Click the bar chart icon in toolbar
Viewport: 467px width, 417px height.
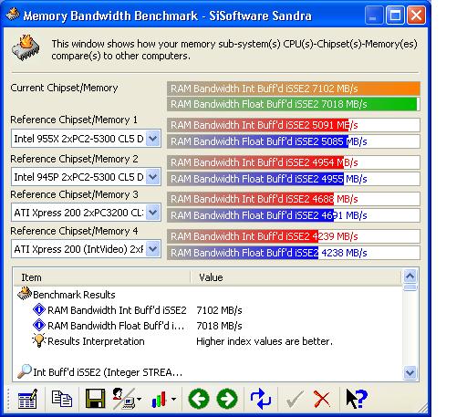pos(159,399)
